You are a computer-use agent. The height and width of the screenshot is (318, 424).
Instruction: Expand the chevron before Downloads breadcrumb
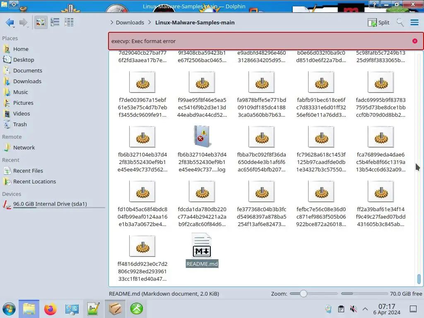(x=112, y=22)
